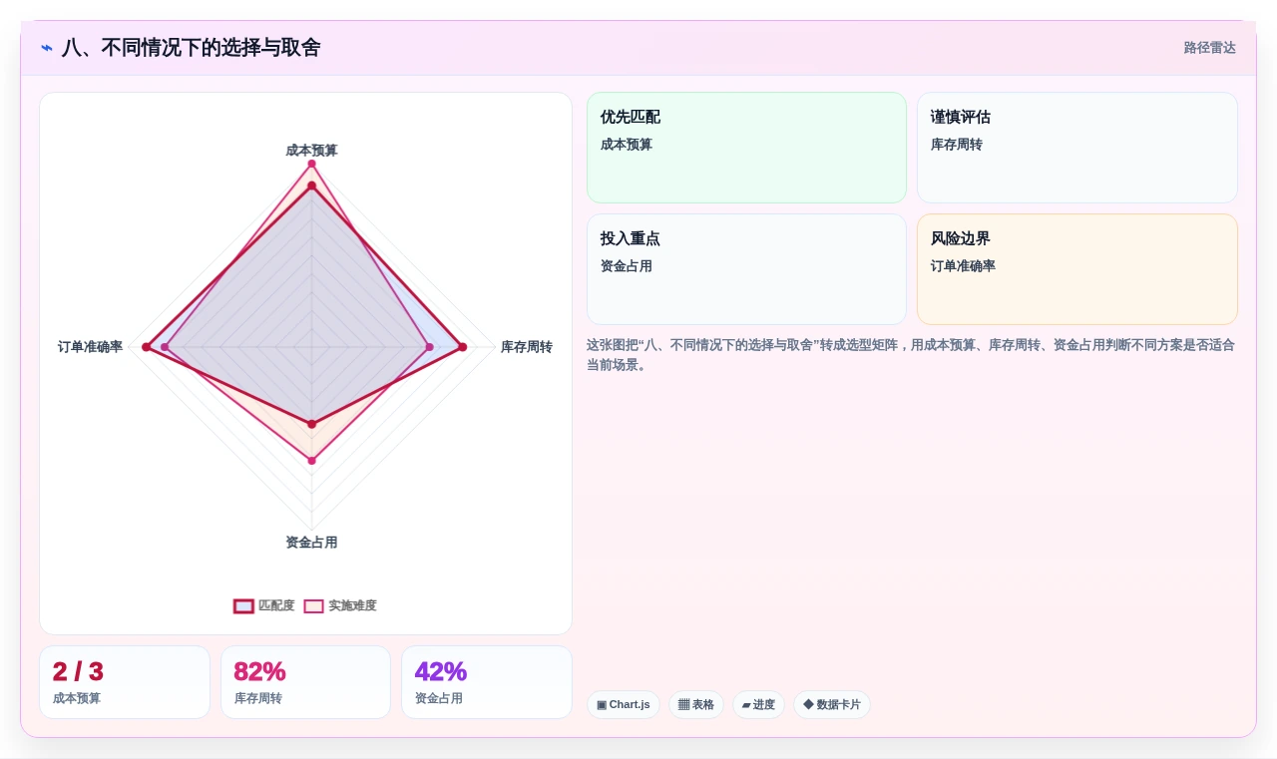
Task: Click the 资金占用 radar axis label
Action: click(x=311, y=543)
